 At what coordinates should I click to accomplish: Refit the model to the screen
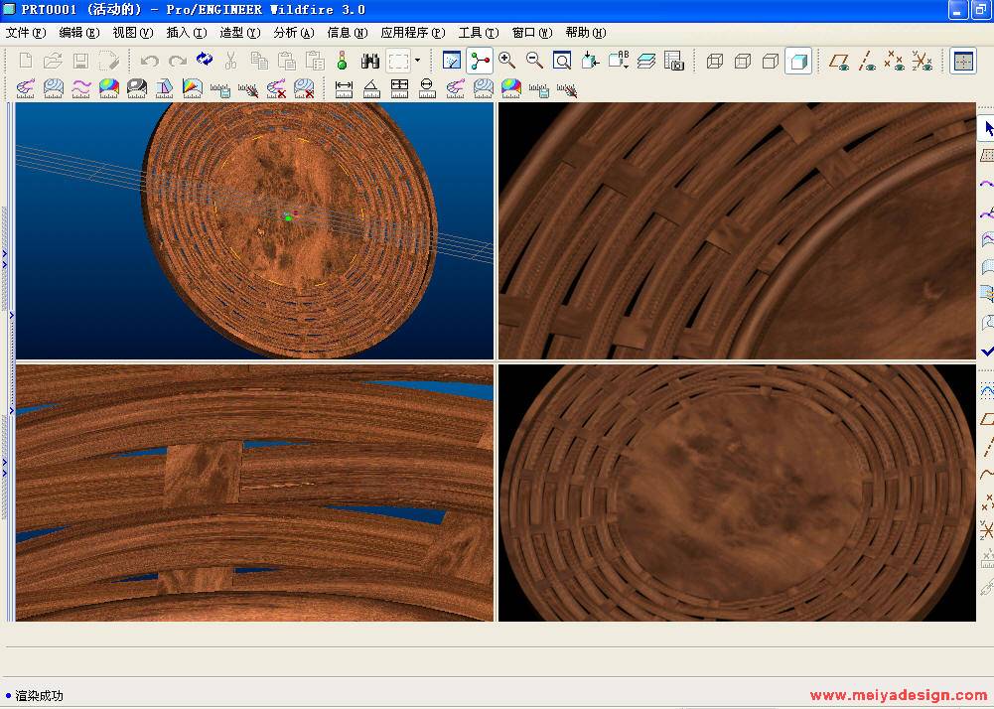click(562, 61)
